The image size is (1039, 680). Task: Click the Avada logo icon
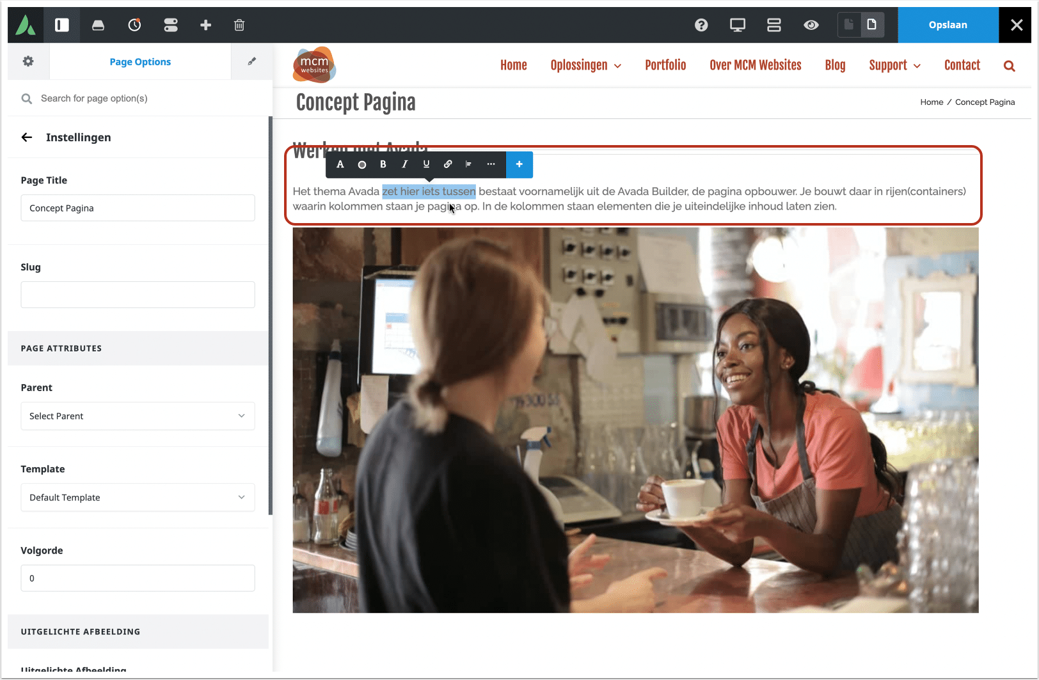point(26,25)
